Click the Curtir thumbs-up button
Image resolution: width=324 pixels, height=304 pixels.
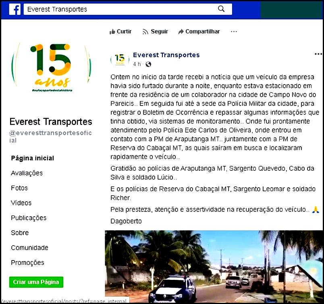[120, 31]
